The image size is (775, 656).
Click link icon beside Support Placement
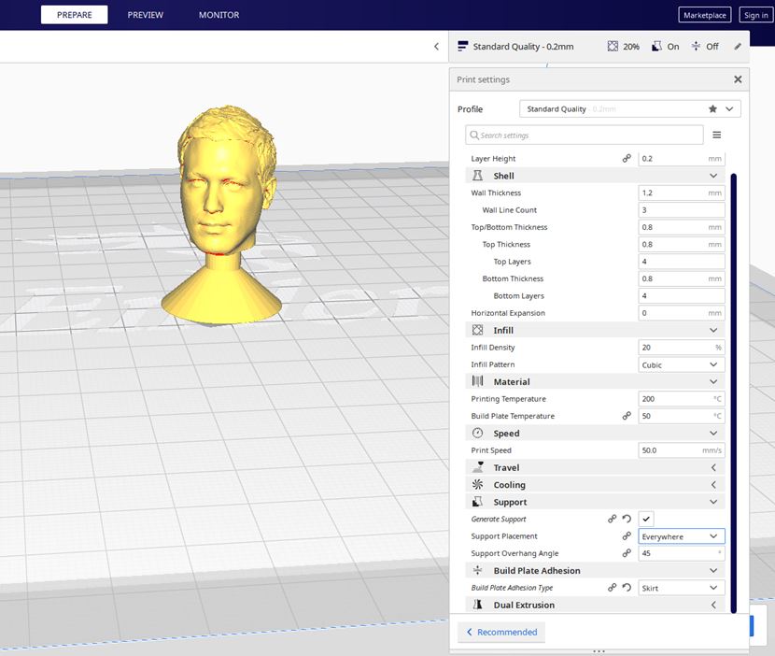point(627,535)
